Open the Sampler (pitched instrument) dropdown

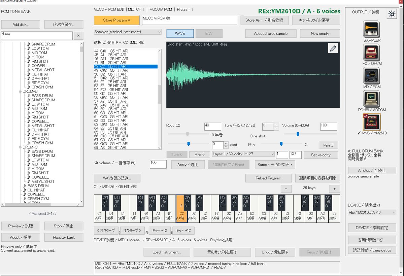coord(128,32)
